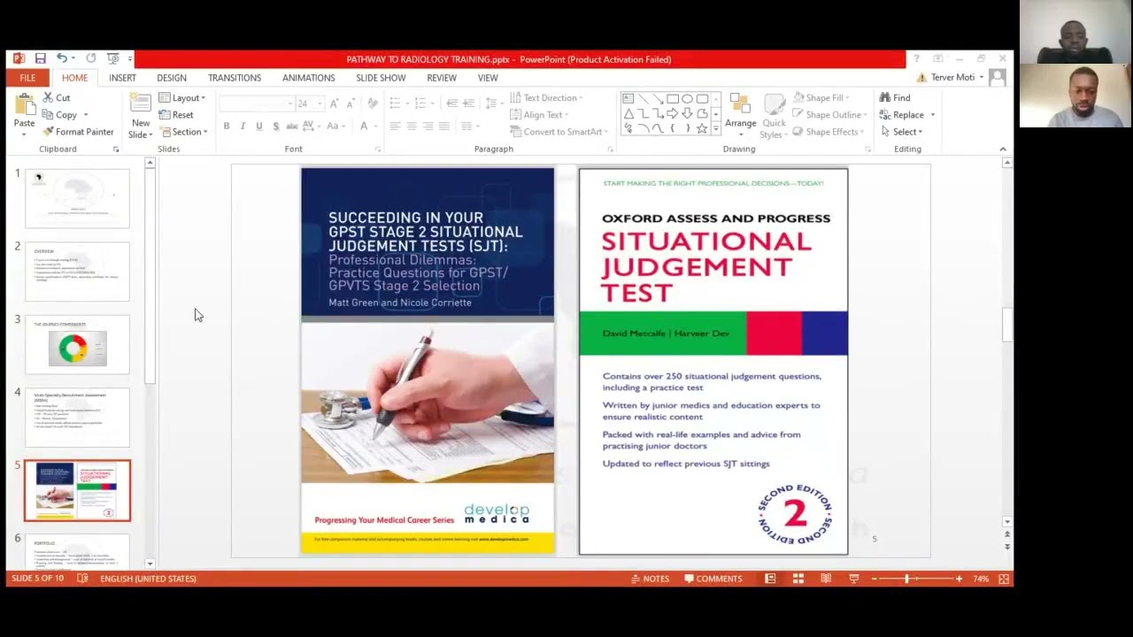Viewport: 1133px width, 637px height.
Task: Toggle Italic formatting
Action: [243, 127]
